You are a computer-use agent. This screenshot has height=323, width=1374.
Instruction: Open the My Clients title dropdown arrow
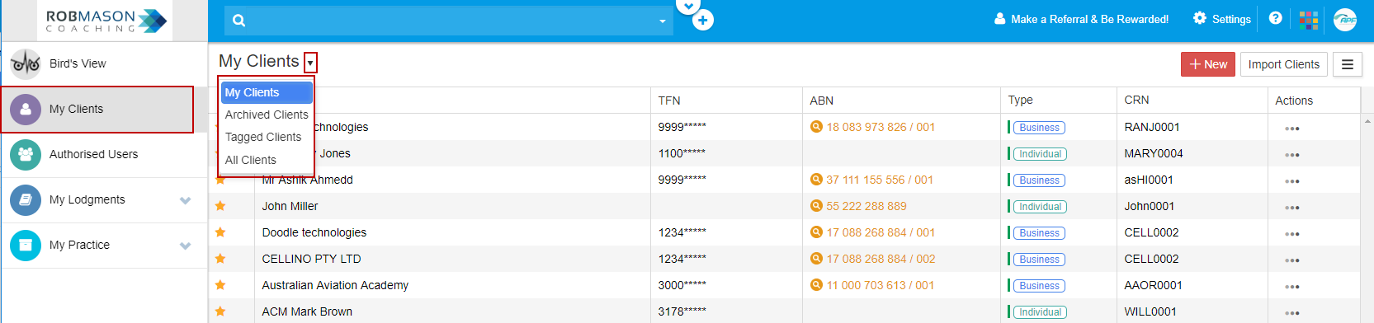pyautogui.click(x=310, y=63)
